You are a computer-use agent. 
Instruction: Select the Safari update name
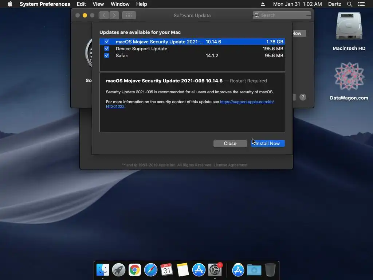(x=122, y=55)
